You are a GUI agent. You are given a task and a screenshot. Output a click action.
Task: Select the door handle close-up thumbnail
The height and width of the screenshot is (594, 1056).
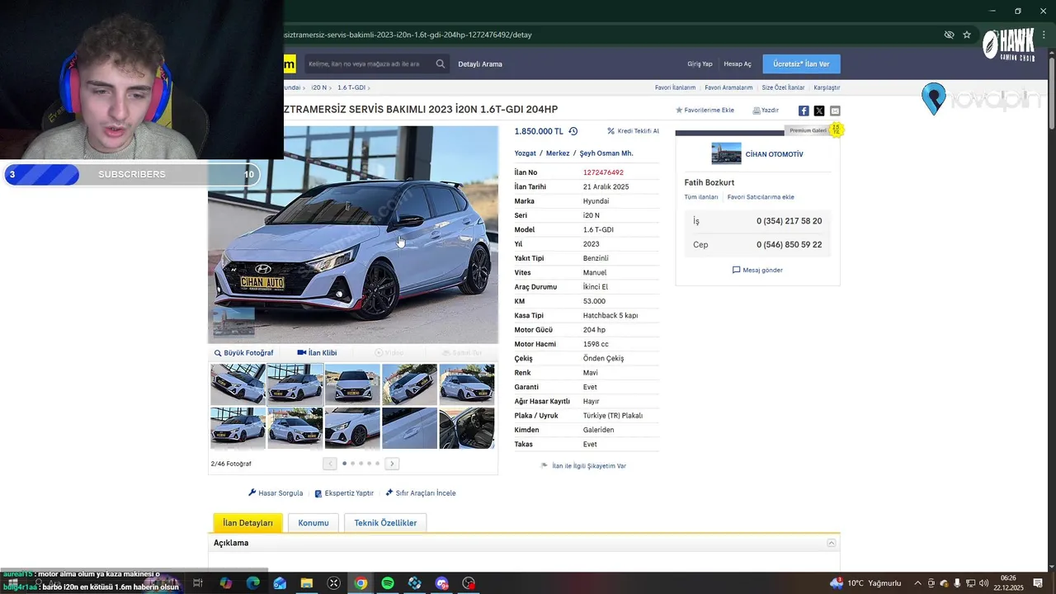[409, 427]
